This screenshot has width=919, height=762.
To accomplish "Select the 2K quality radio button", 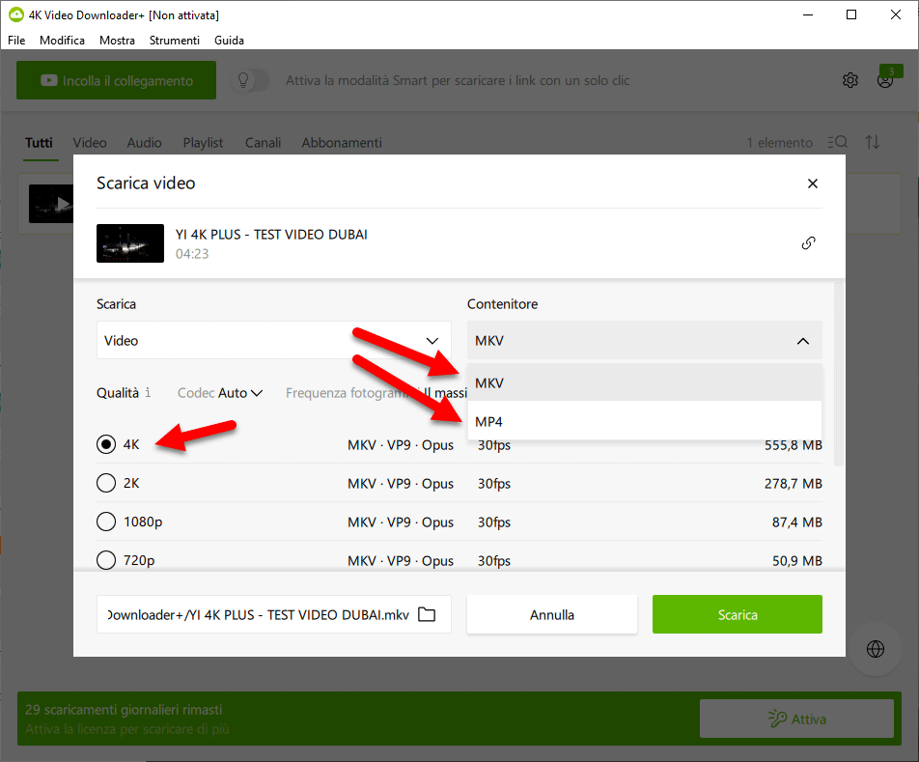I will tap(106, 483).
